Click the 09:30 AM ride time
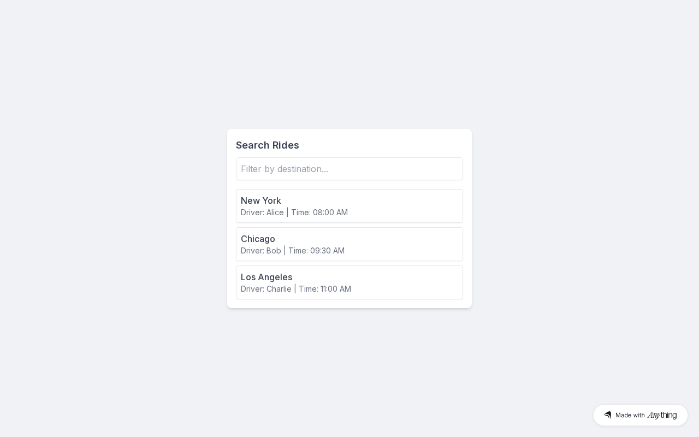Image resolution: width=699 pixels, height=437 pixels. 327,251
